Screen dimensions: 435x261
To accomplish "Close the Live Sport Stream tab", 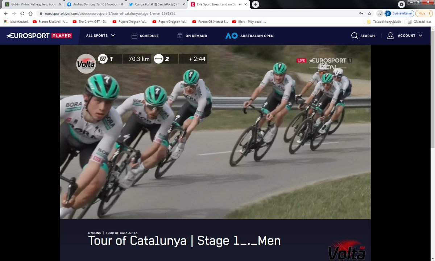I will pos(246,5).
